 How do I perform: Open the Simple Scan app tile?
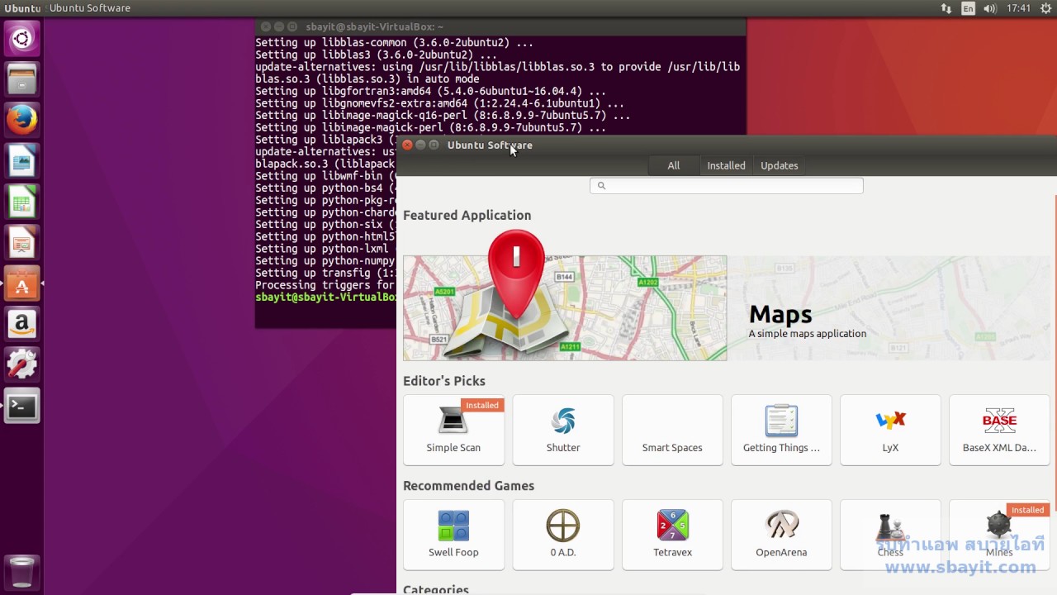coord(453,430)
